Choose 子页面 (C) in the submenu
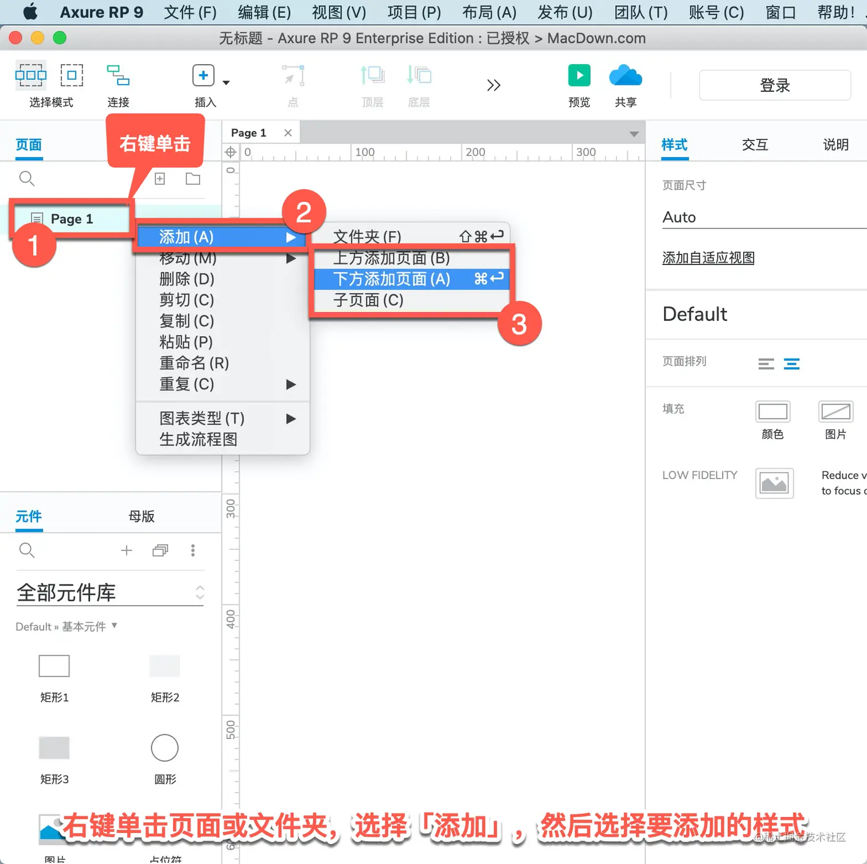 (412, 300)
